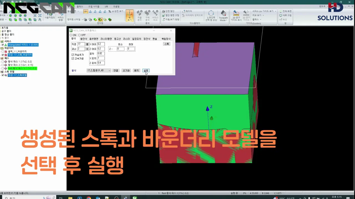Open the 17_2_팁공구_40 tool dropdown
This screenshot has height=199, width=355.
coord(99,70)
